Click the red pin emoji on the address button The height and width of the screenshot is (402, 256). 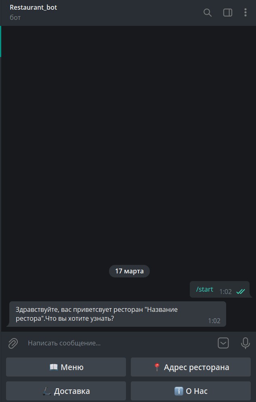pos(157,367)
